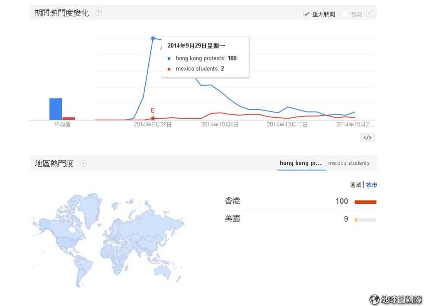
Task: Click help icon beside 期間熱門度變化 heading
Action: click(x=99, y=13)
